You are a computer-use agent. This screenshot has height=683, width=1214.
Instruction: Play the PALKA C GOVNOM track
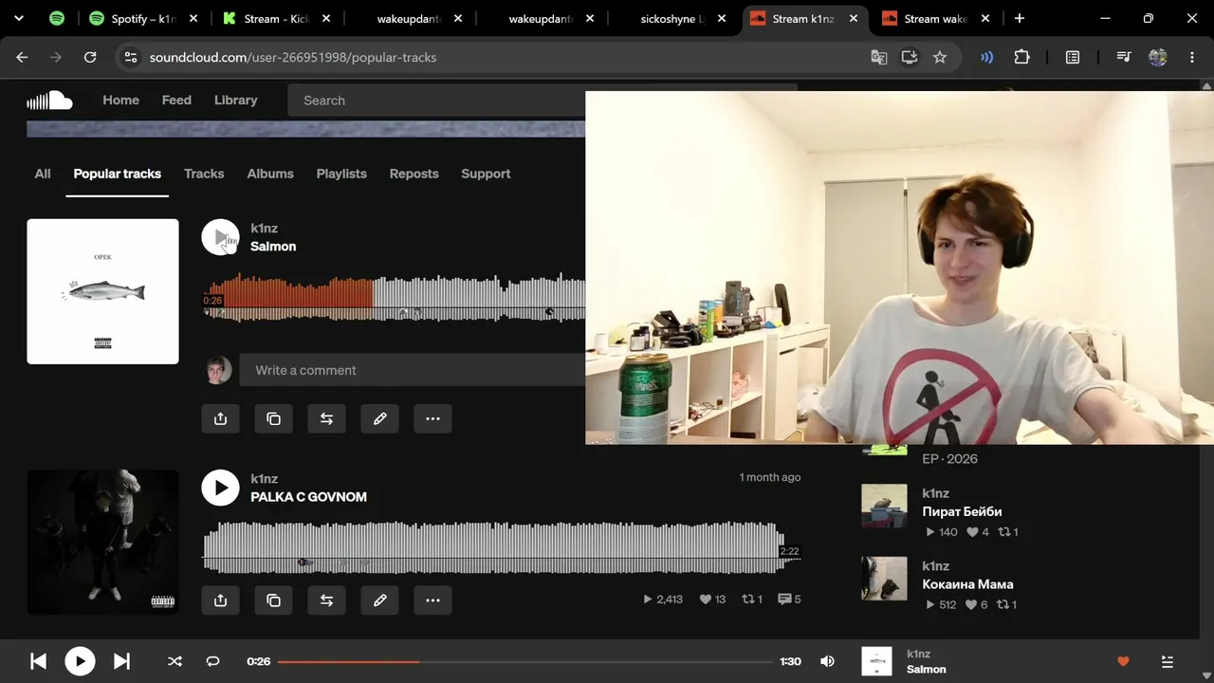tap(220, 488)
